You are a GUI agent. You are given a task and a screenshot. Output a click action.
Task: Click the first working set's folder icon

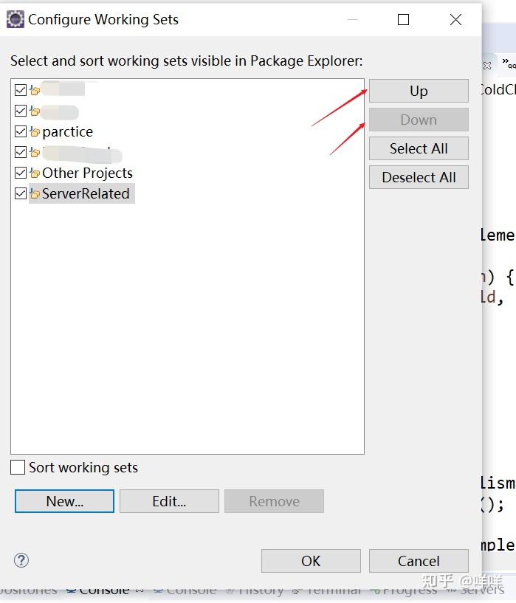35,91
